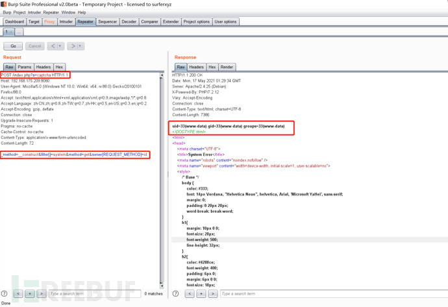
Task: Click the uid=33(www-data) response output line
Action: pyautogui.click(x=229, y=126)
